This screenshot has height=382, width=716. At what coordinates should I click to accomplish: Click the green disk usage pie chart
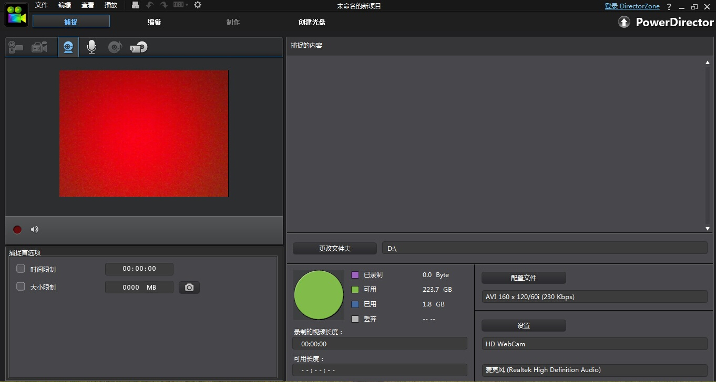click(x=319, y=295)
